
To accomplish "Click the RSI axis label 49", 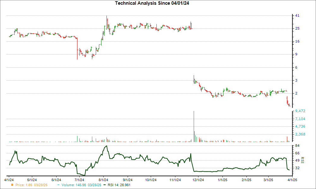I will (297, 160).
